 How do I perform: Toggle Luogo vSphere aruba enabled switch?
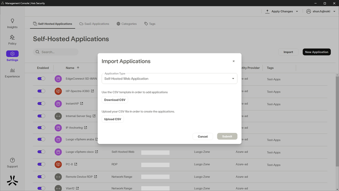(x=41, y=139)
